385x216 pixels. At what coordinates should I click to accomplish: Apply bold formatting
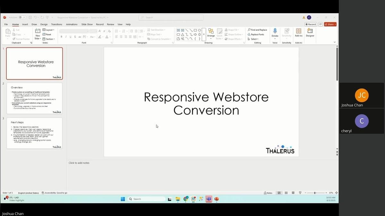pos(61,37)
